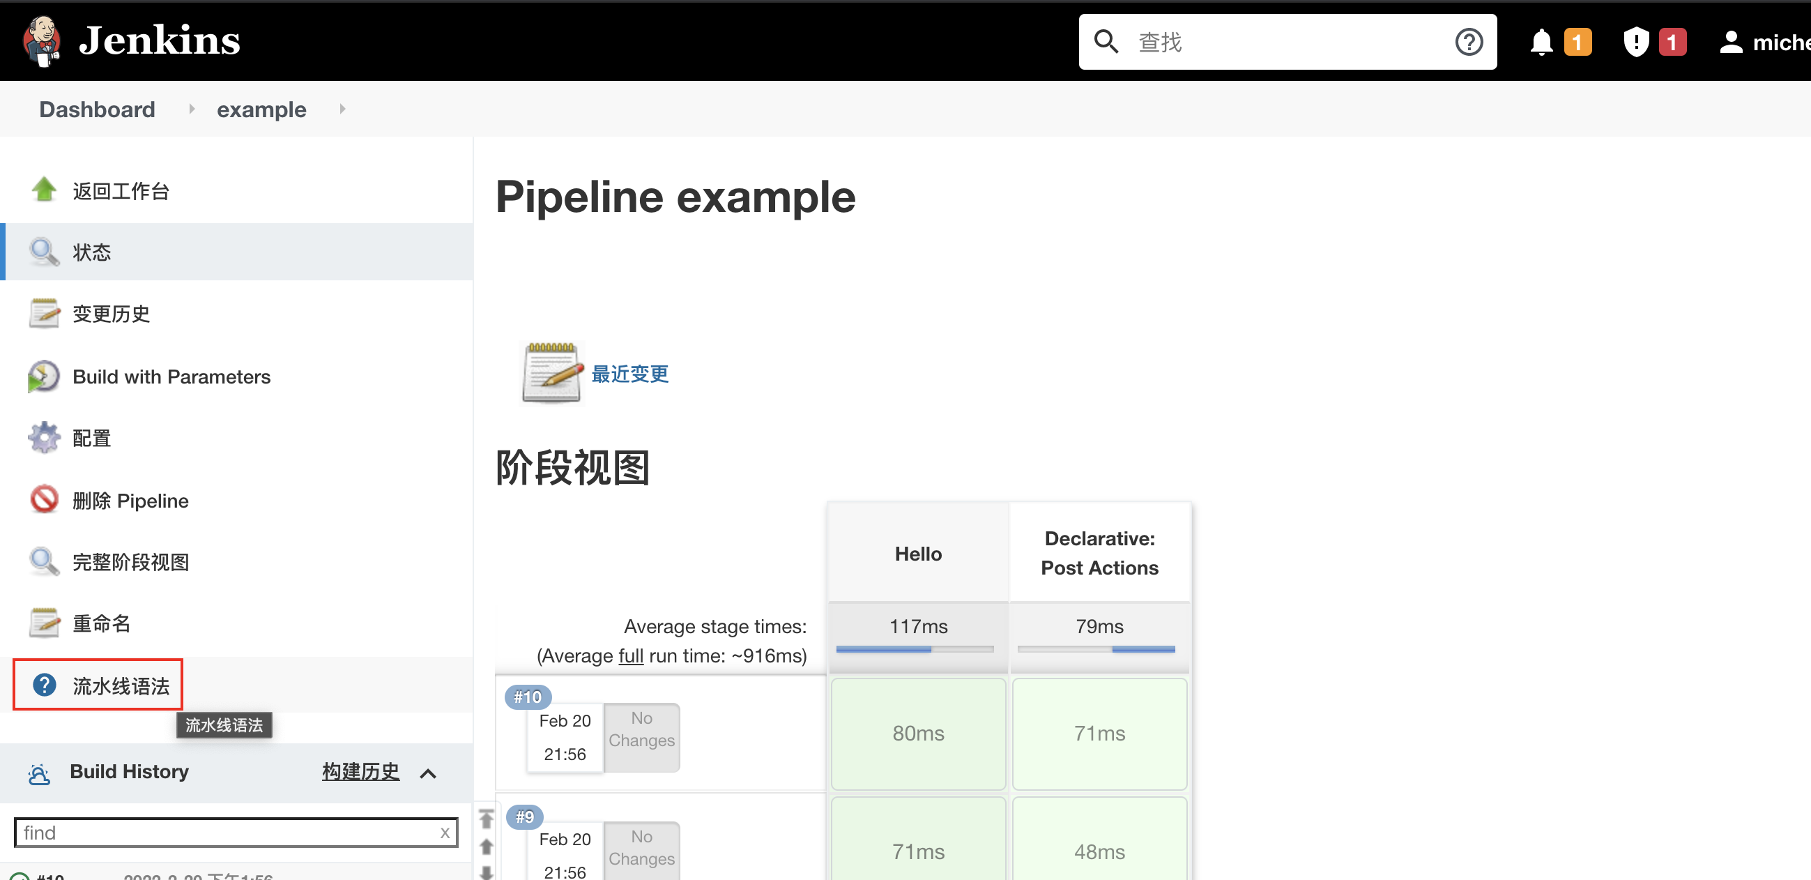Click the 删除 Pipeline delete icon
Image resolution: width=1811 pixels, height=880 pixels.
click(x=44, y=500)
